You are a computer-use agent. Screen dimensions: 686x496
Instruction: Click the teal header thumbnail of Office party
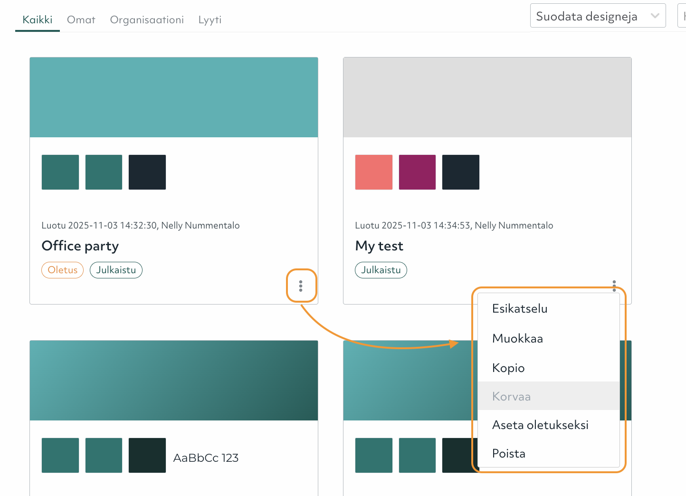point(174,97)
